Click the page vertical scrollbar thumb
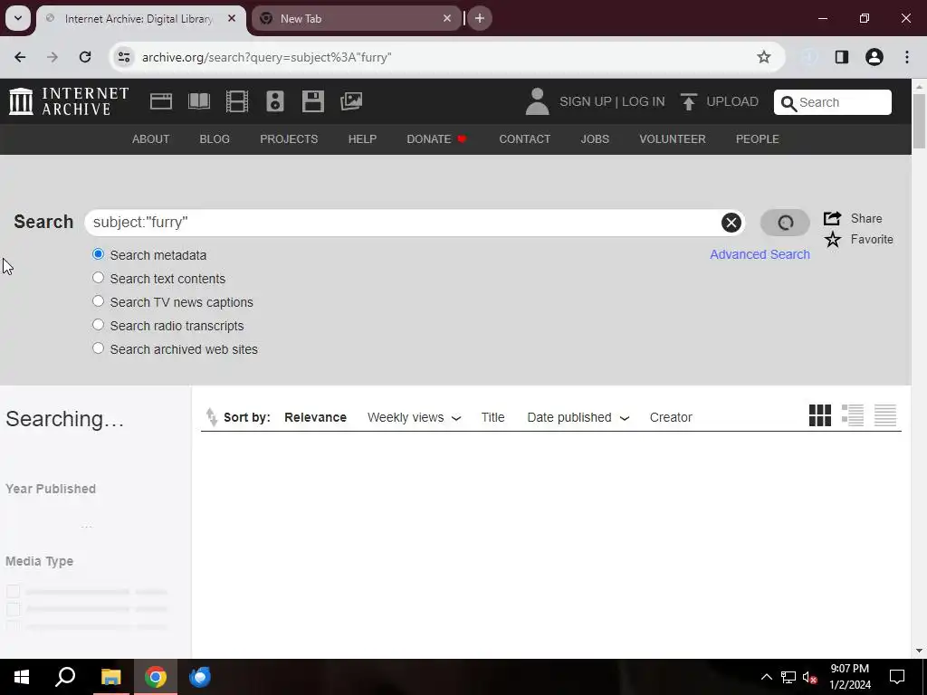 pyautogui.click(x=919, y=121)
